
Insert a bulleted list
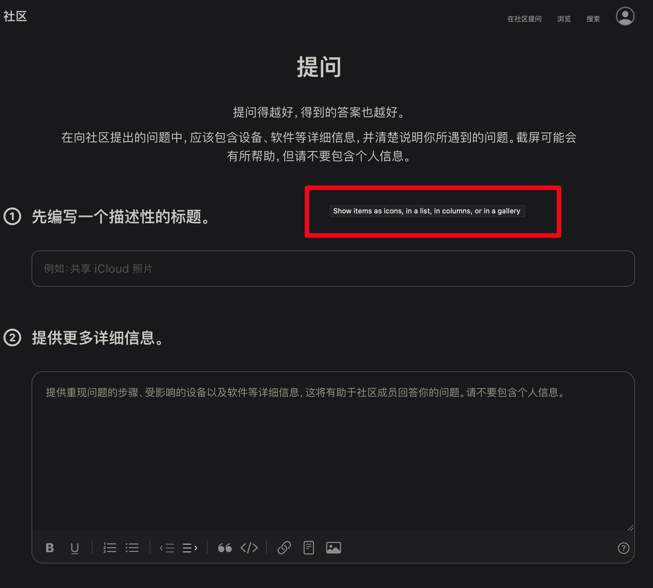[132, 548]
